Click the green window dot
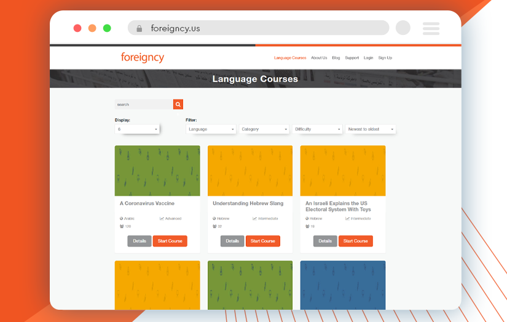Viewport: 507px width, 322px height. [x=107, y=28]
